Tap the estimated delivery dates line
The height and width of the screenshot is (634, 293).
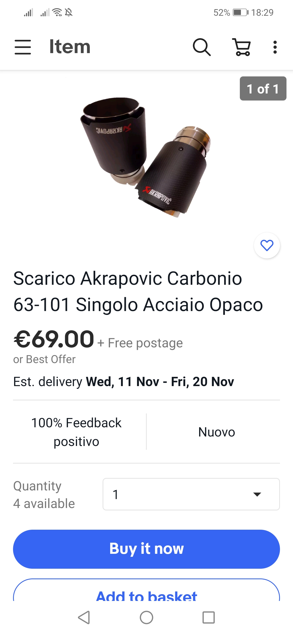123,381
